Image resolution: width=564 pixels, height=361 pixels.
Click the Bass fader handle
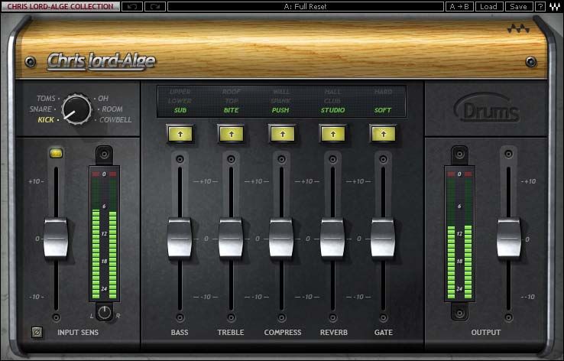click(180, 239)
